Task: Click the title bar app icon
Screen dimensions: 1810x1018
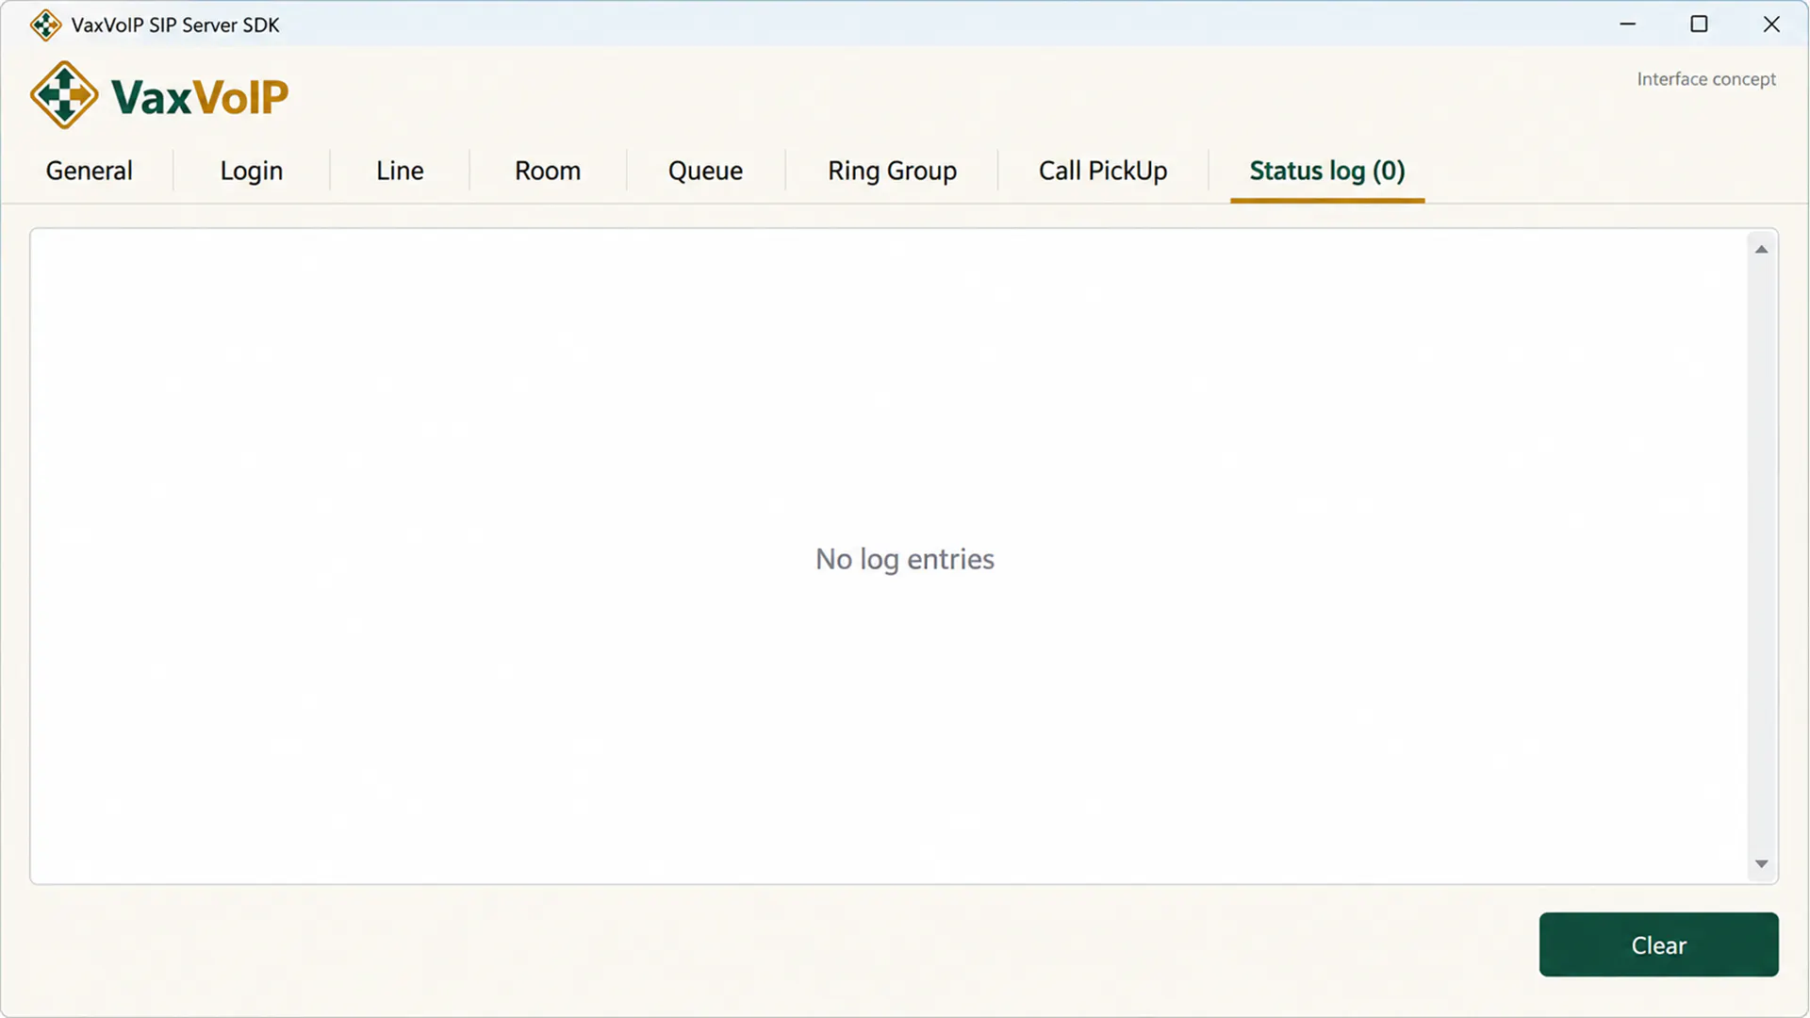Action: pyautogui.click(x=45, y=25)
